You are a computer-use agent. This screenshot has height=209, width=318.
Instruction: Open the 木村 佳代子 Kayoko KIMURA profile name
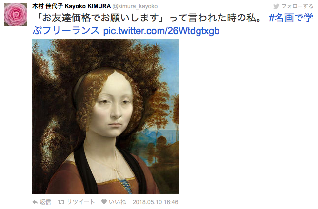click(x=71, y=6)
